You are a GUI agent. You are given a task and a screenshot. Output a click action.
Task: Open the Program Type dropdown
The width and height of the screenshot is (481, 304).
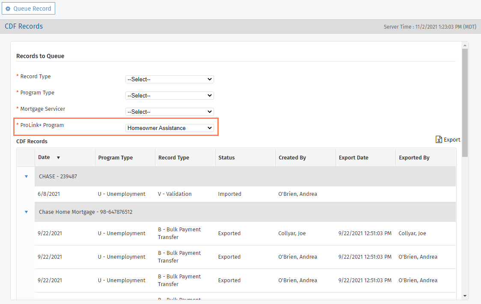tap(169, 96)
